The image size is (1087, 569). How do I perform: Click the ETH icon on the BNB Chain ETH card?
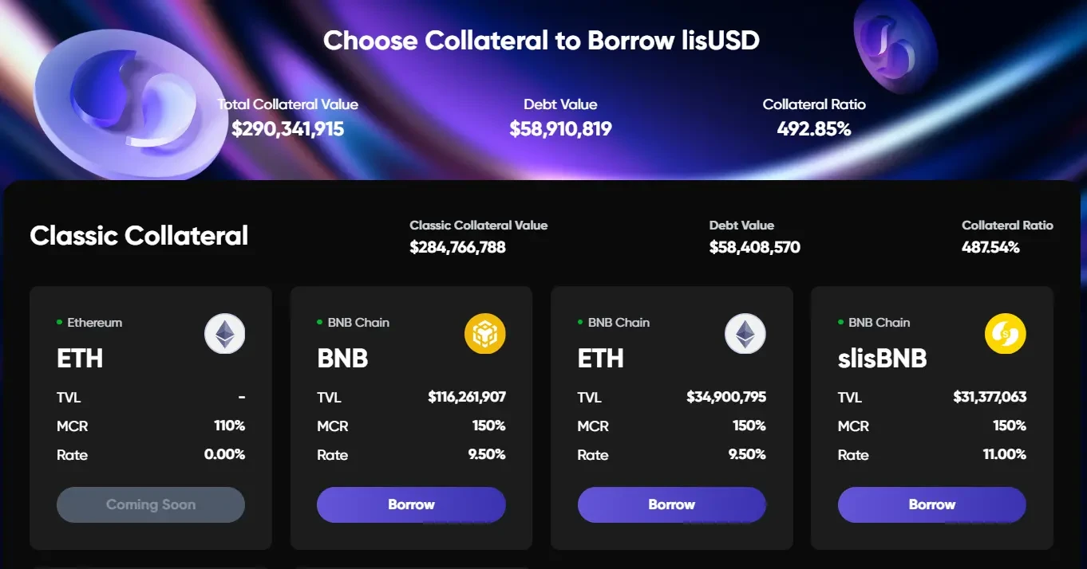[x=745, y=333]
